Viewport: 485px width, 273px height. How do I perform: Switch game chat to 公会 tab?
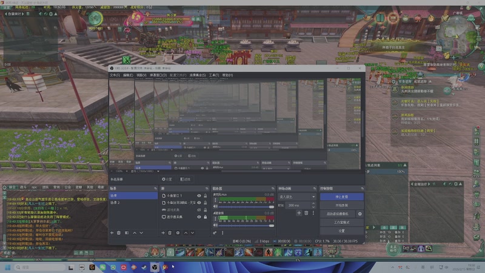click(68, 187)
